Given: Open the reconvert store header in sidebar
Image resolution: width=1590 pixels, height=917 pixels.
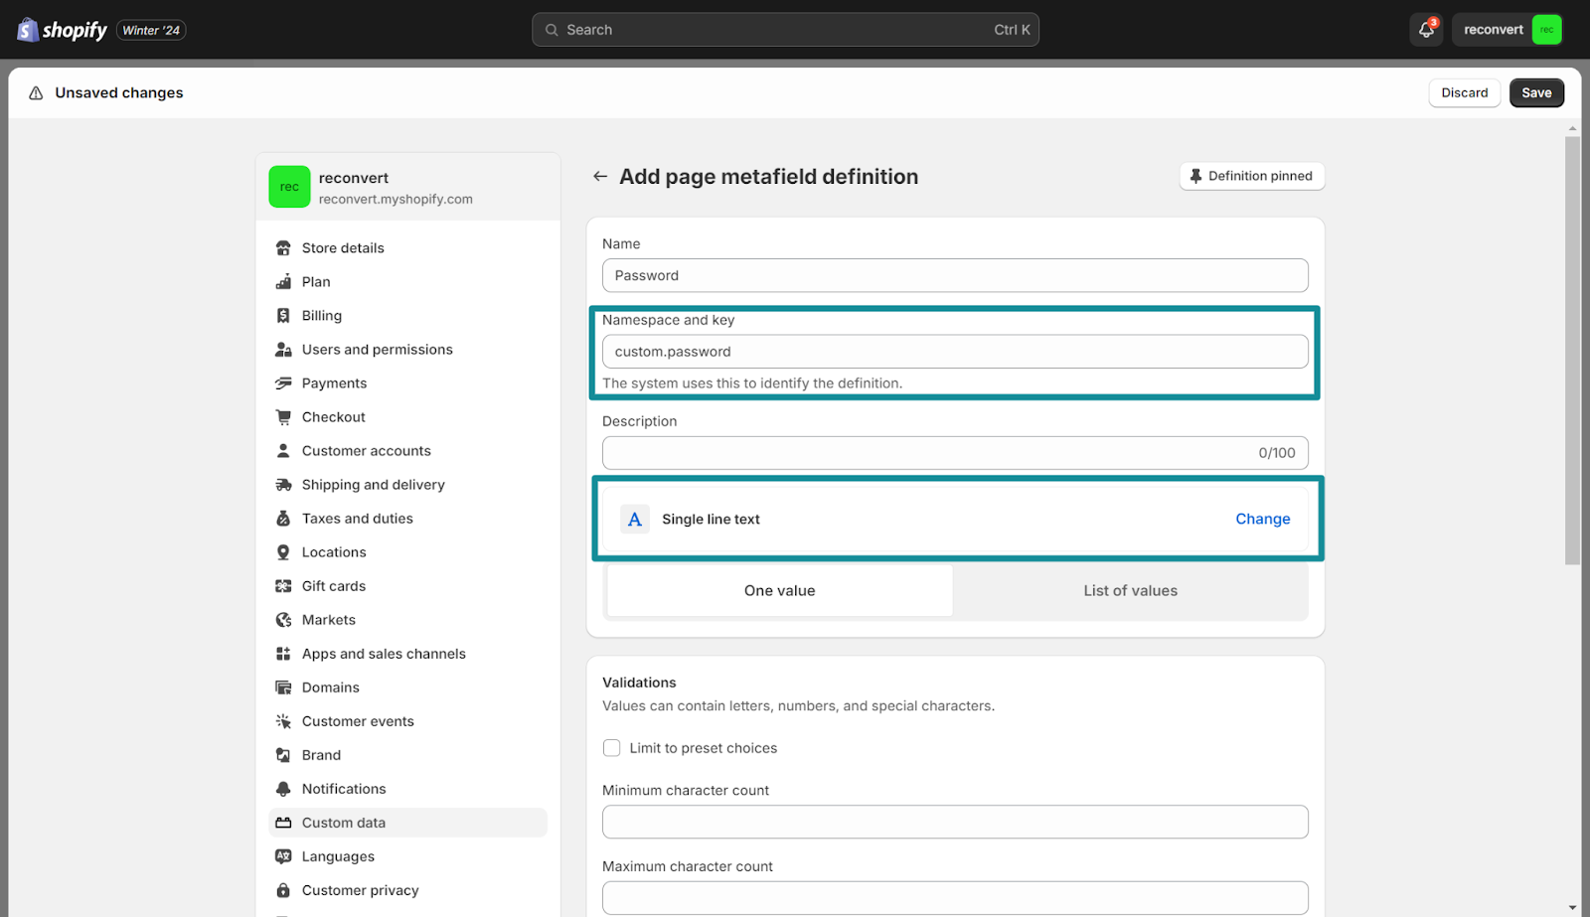Looking at the screenshot, I should pyautogui.click(x=407, y=187).
